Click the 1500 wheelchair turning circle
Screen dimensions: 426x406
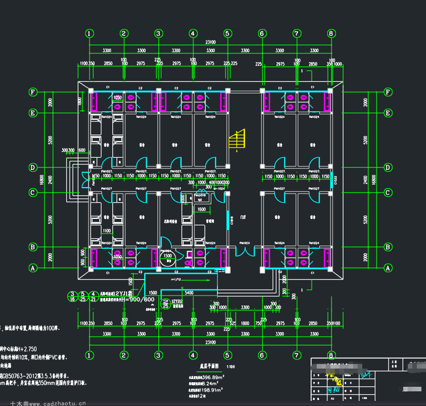[168, 258]
